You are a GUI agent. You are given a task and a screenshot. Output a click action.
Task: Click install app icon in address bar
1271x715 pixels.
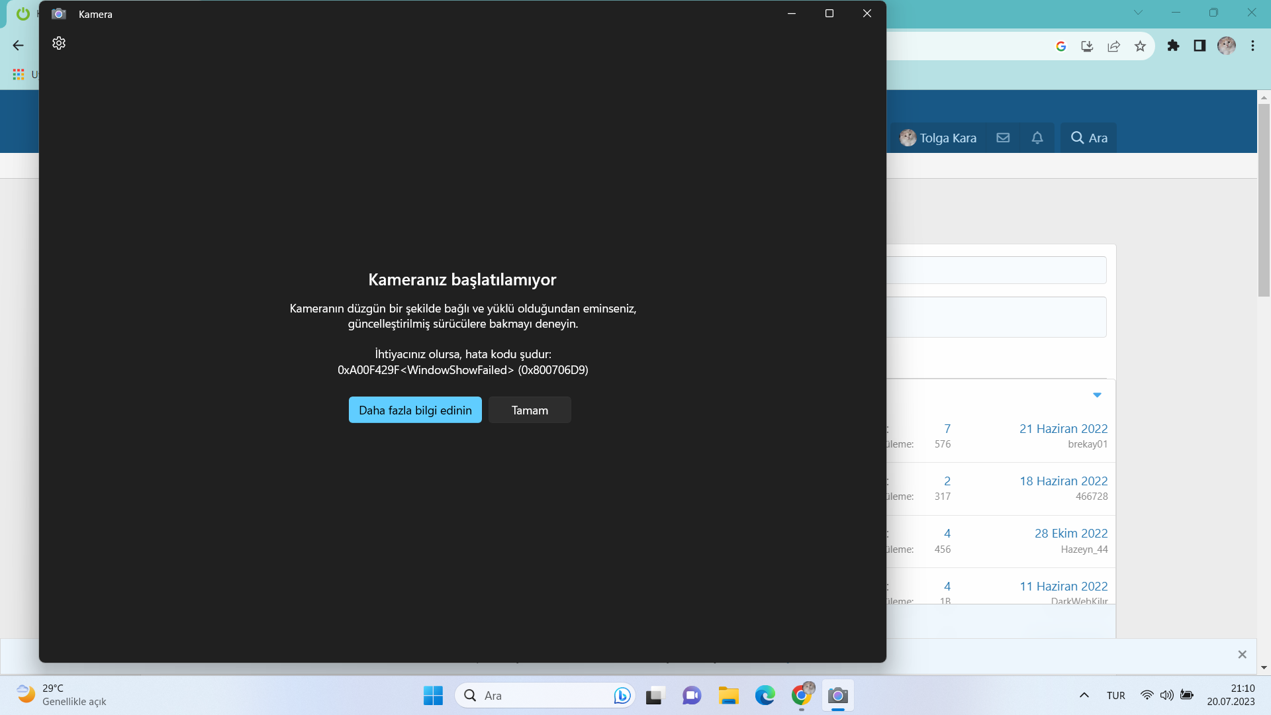tap(1087, 46)
